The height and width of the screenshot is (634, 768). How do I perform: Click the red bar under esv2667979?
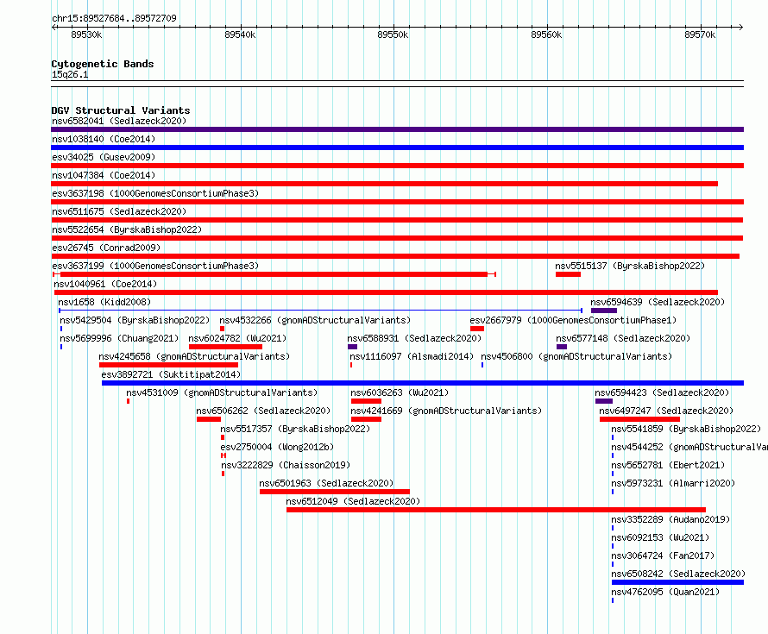[477, 329]
